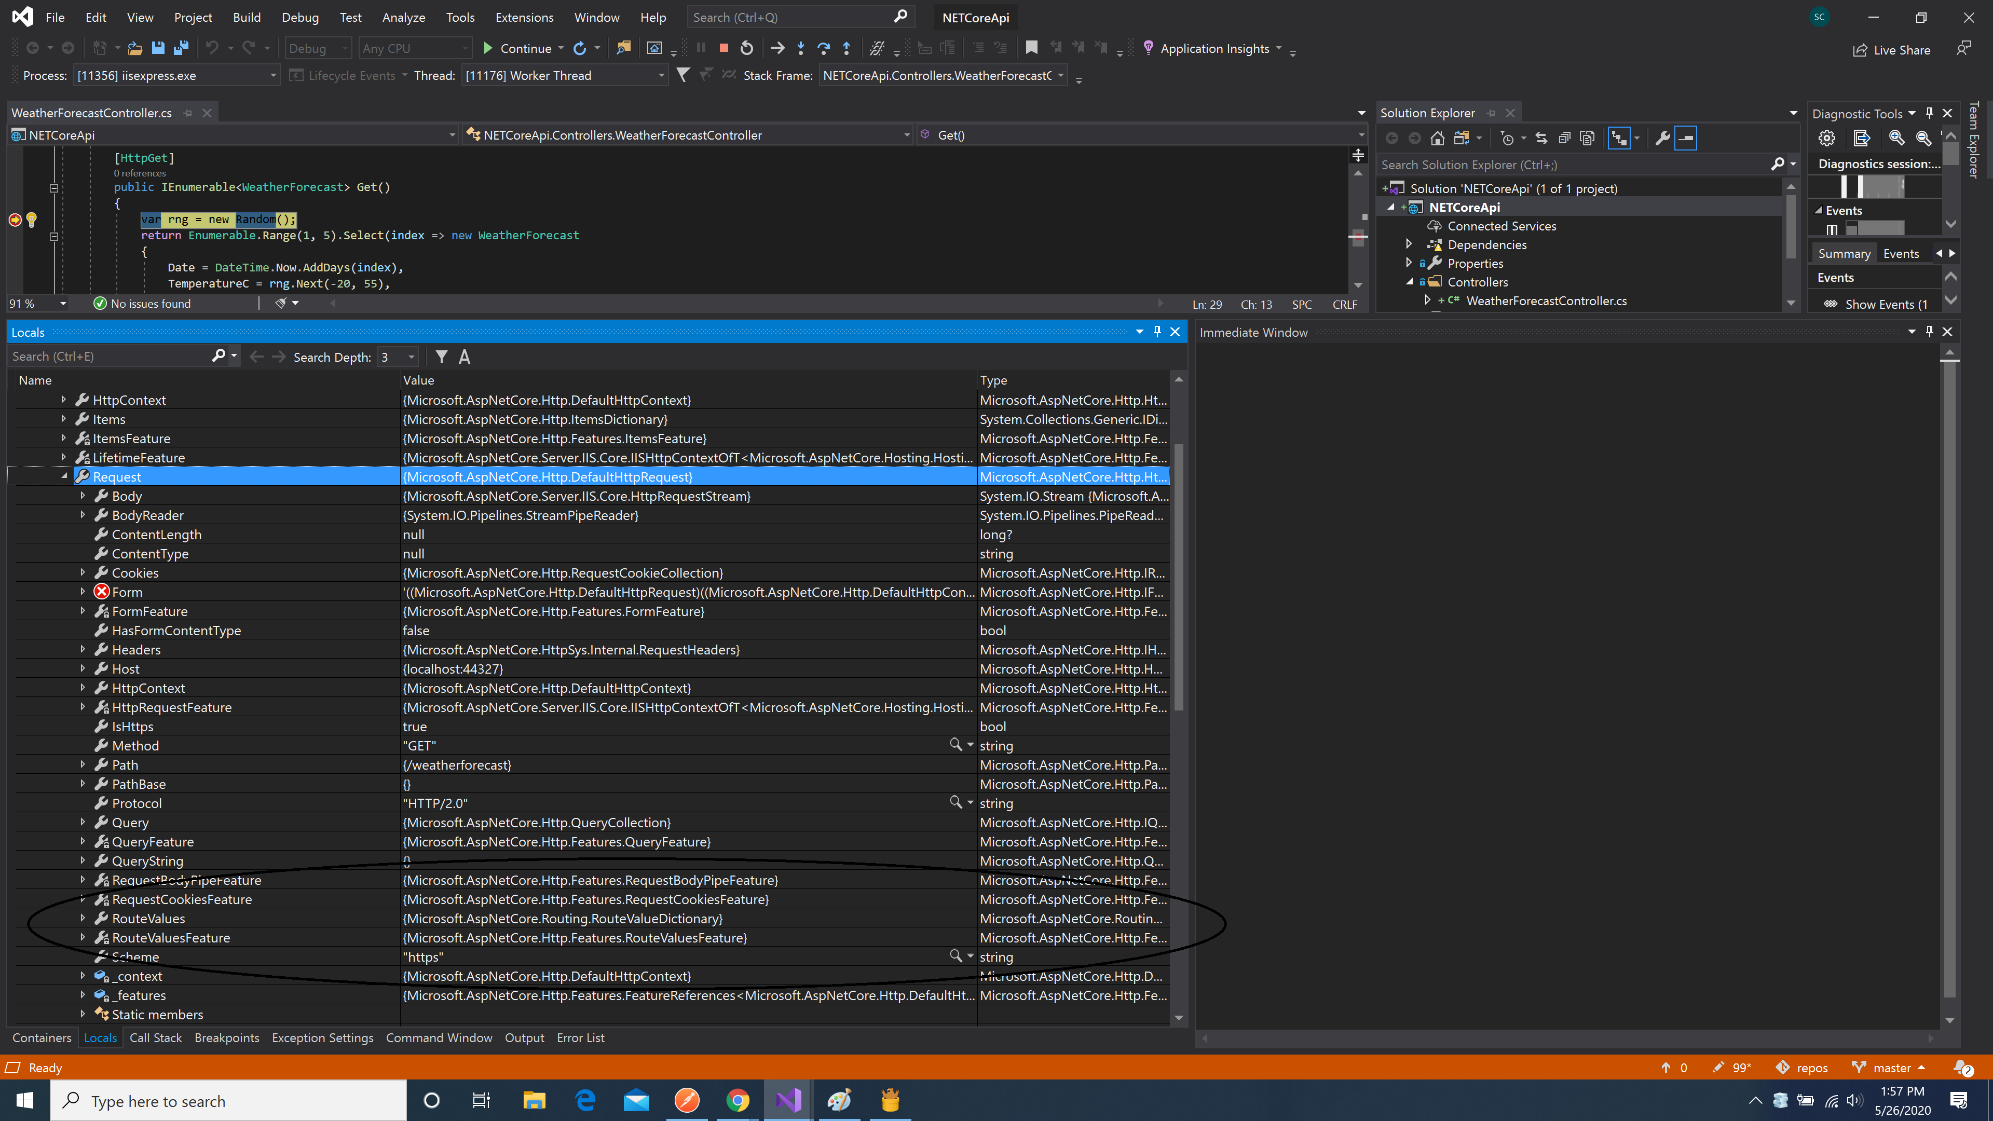Click inside the Locals search field
The height and width of the screenshot is (1121, 1993).
click(108, 357)
